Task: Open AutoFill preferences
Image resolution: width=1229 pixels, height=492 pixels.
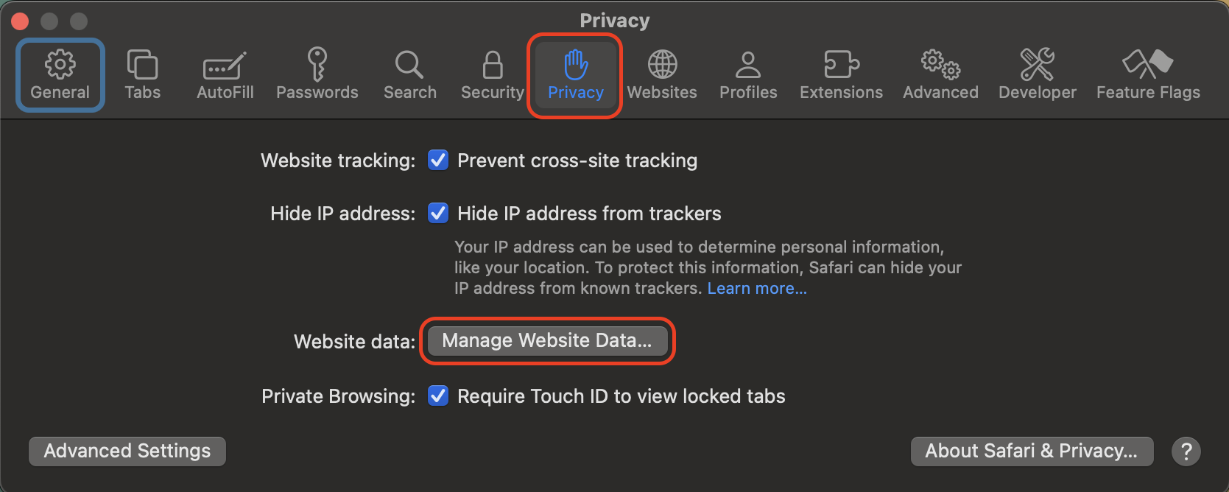Action: 224,74
